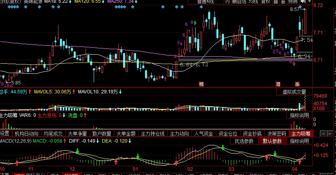Click the yellow MA120 legend label
Image resolution: width=336 pixels, height=175 pixels.
click(x=89, y=2)
